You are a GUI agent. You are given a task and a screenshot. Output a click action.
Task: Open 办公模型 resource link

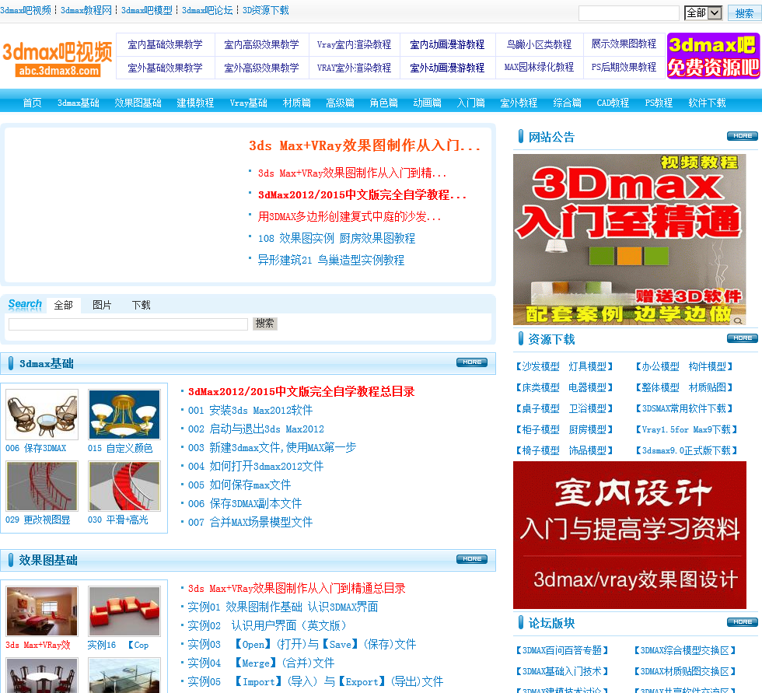660,366
